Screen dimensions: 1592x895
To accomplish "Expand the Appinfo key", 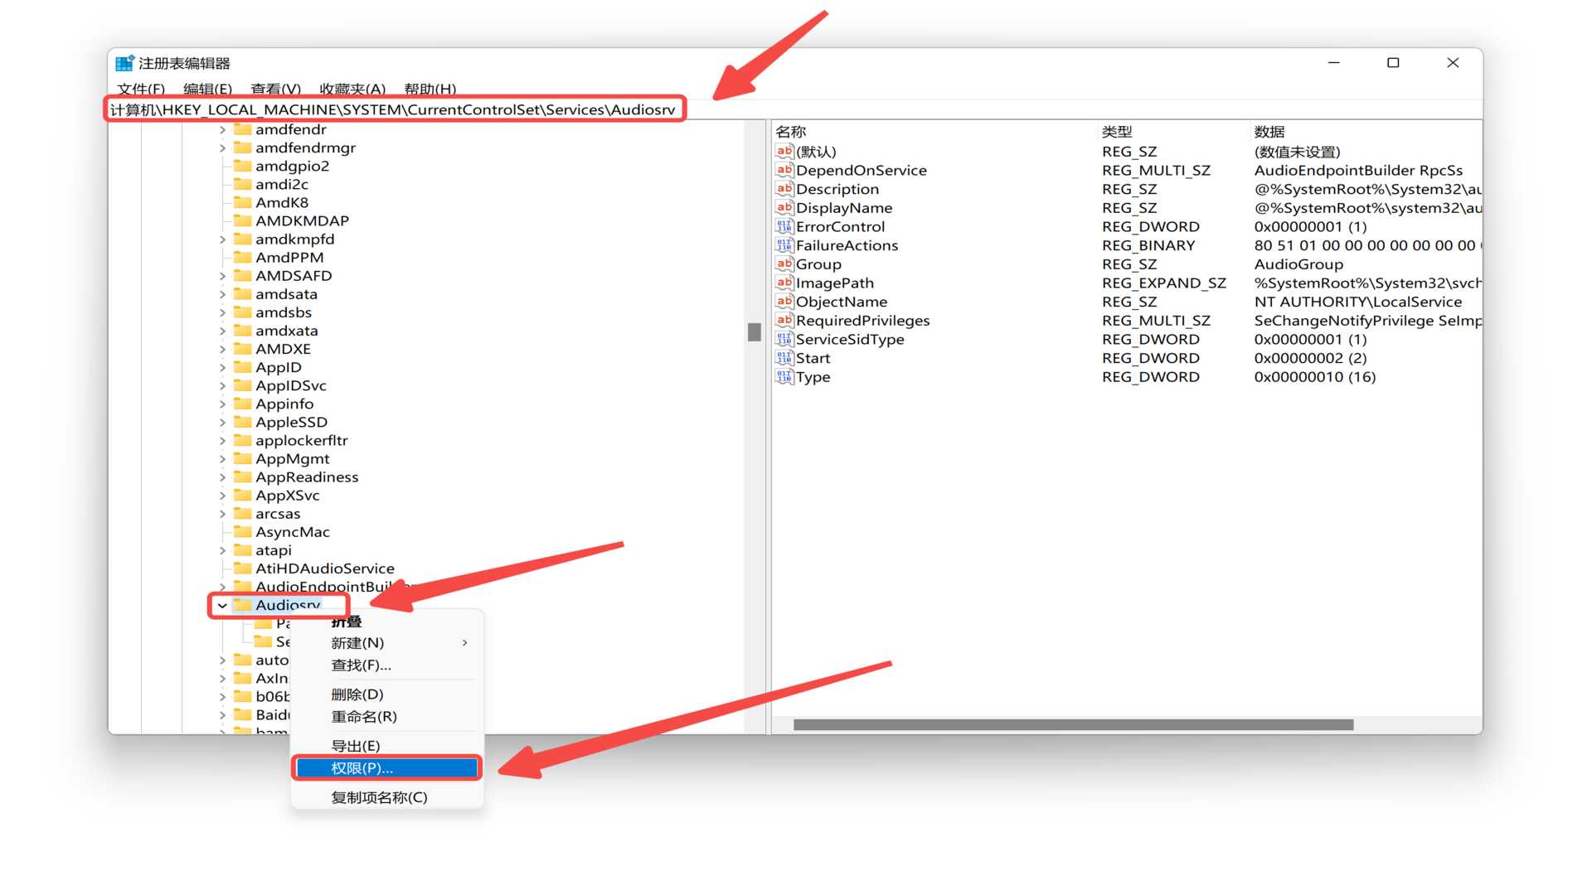I will click(222, 404).
